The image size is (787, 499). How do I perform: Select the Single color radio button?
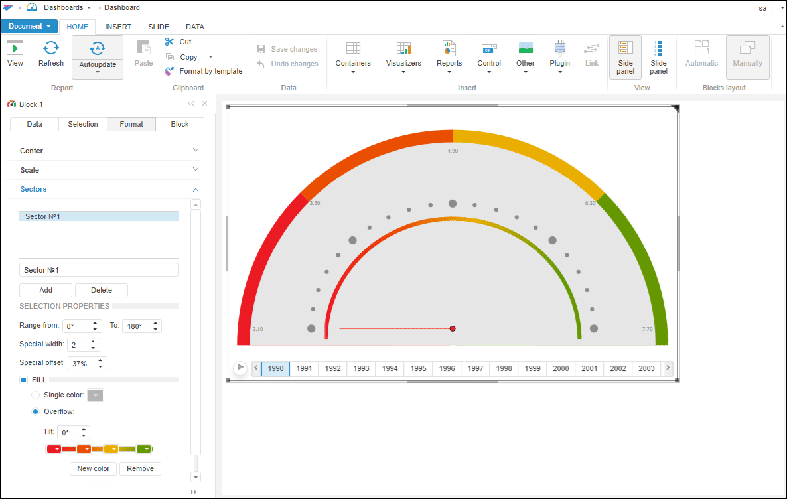[x=36, y=395]
